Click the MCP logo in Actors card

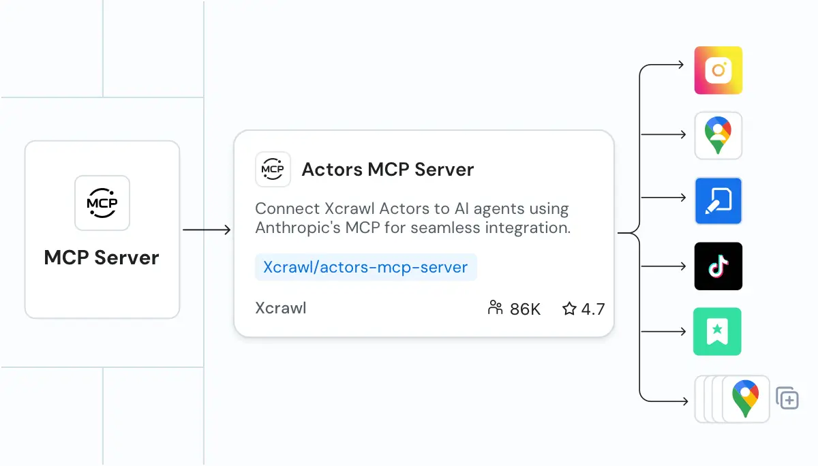[273, 169]
